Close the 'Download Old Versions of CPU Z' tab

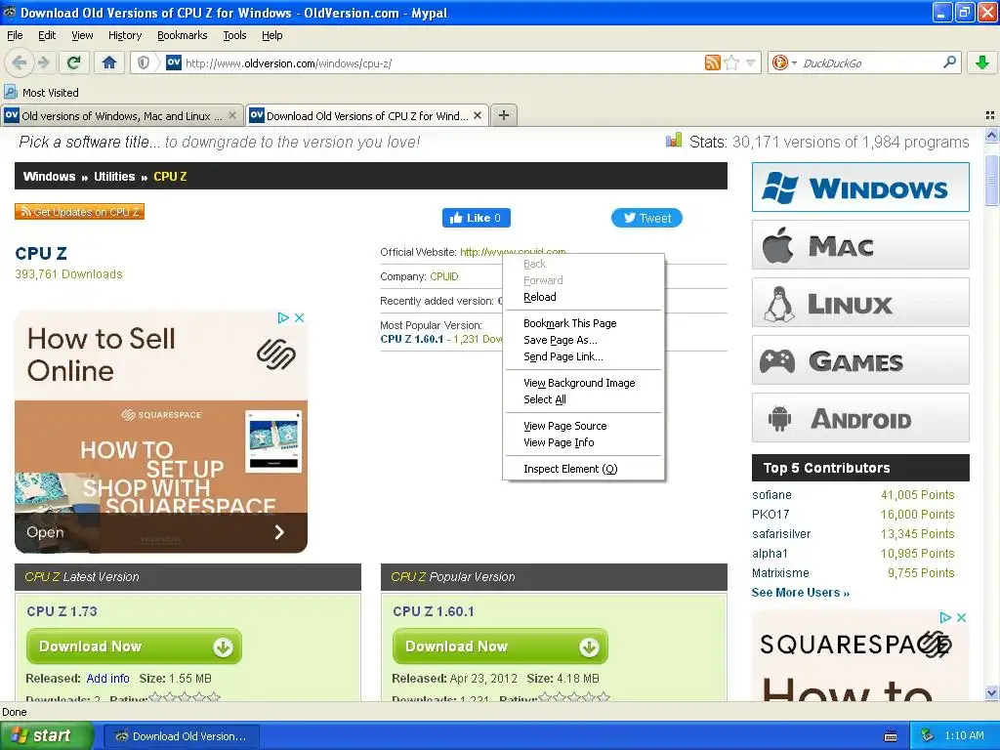click(x=478, y=115)
